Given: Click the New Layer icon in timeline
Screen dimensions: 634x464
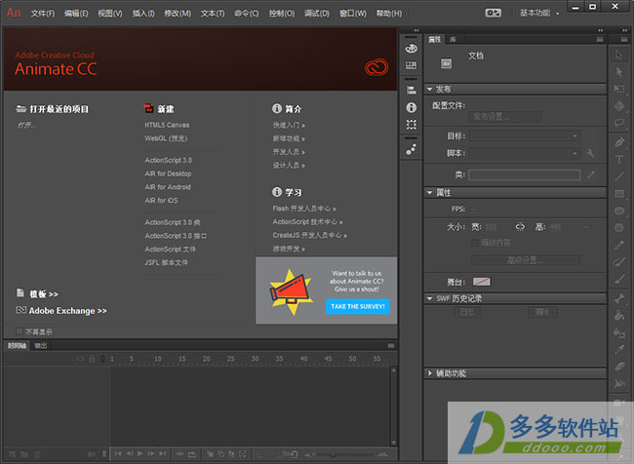Looking at the screenshot, I should pos(12,454).
